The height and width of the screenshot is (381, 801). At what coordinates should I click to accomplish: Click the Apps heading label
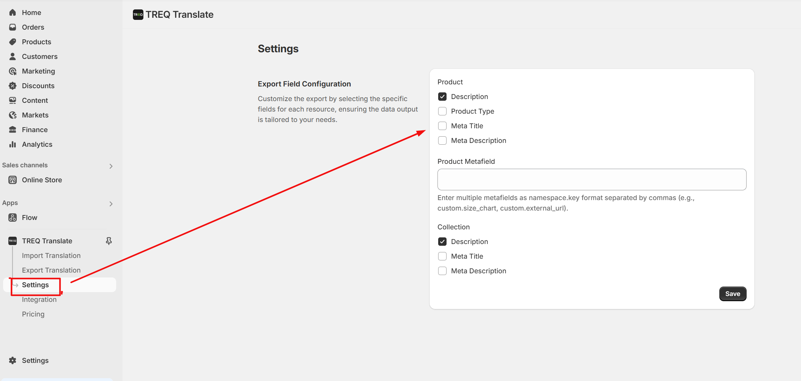click(x=10, y=203)
